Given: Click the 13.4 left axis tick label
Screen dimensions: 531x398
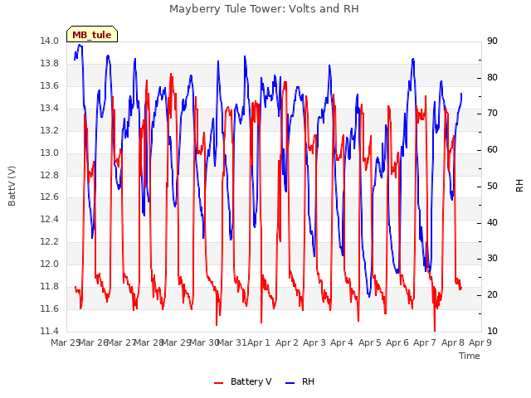Looking at the screenshot, I should [50, 109].
